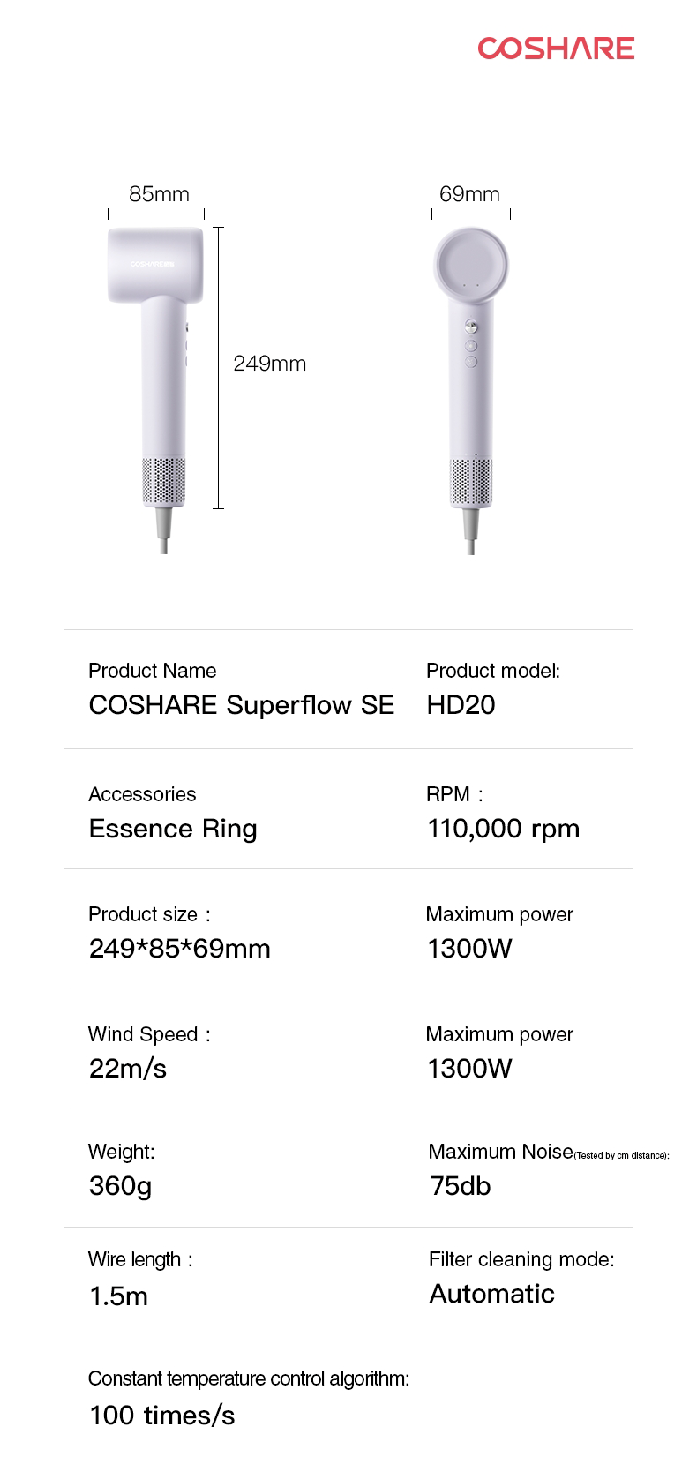Click the 69mm width dimension label
Viewport: 697px width, 1457px height.
469,194
